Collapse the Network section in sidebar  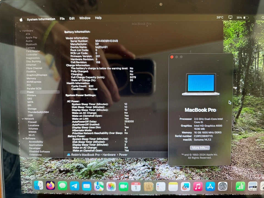coord(23,119)
